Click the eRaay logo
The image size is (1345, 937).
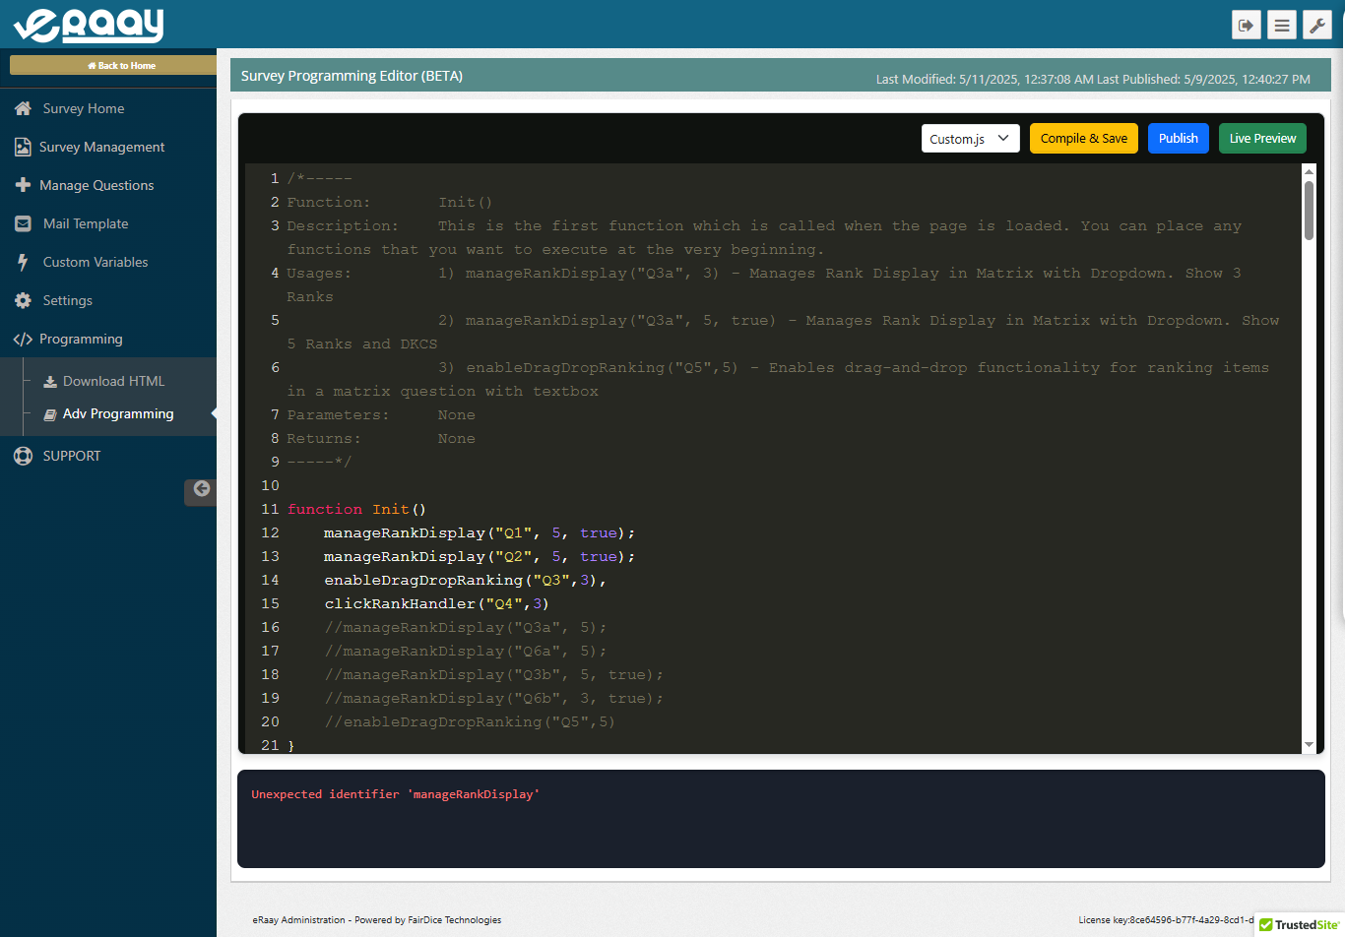tap(89, 25)
